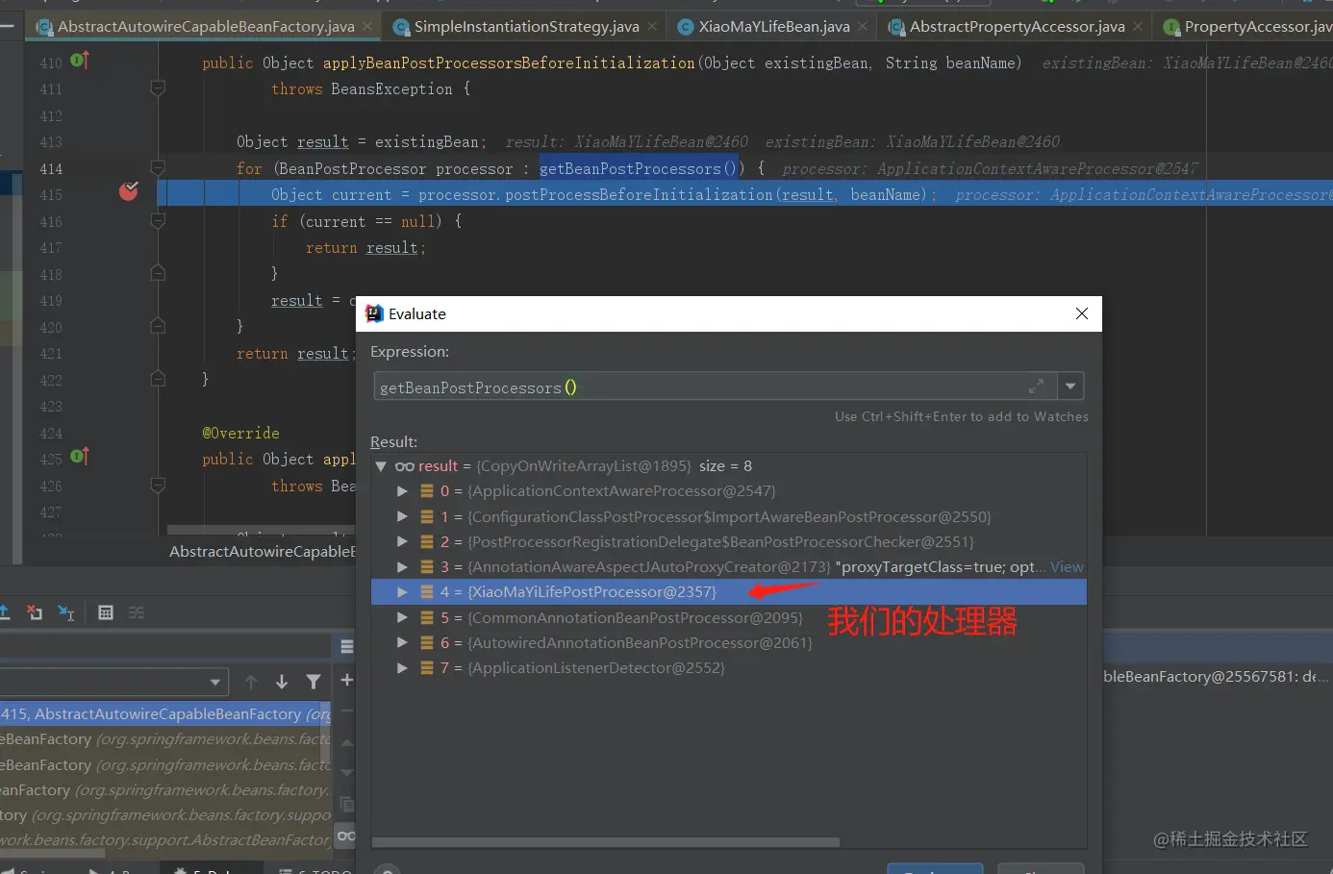Screen dimensions: 1333x874
Task: Click the frames filter funnel icon
Action: click(314, 682)
